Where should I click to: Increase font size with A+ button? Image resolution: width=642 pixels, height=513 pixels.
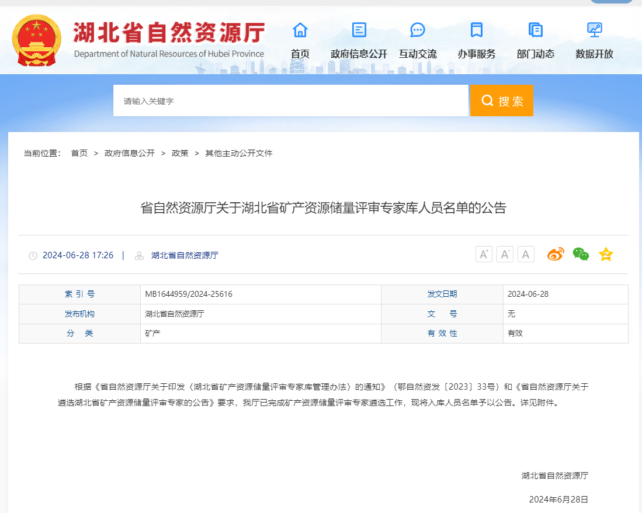484,254
